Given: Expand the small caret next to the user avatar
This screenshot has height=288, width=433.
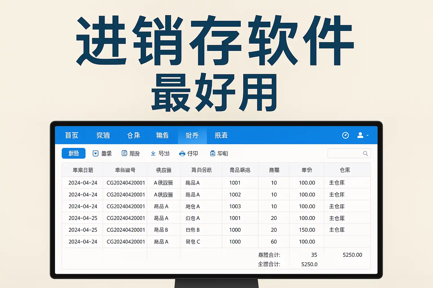Looking at the screenshot, I should pos(368,136).
